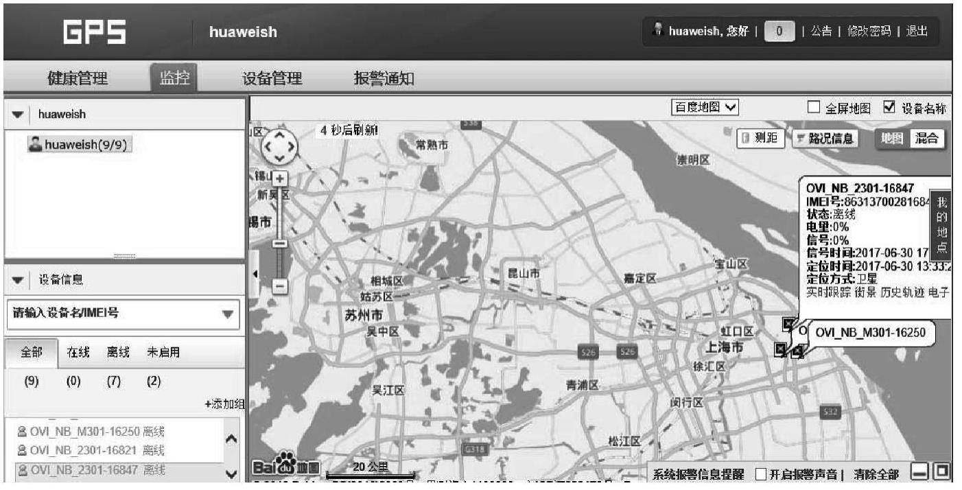The width and height of the screenshot is (962, 490).
Task: Collapse the huaweish account panel triangle
Action: (18, 115)
